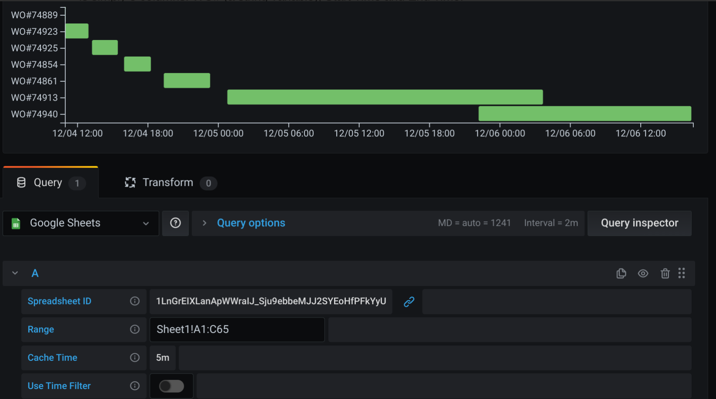Open the Google Sheets datasource picker

click(x=81, y=223)
